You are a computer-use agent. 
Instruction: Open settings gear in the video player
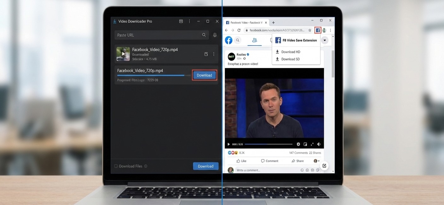tap(298, 144)
